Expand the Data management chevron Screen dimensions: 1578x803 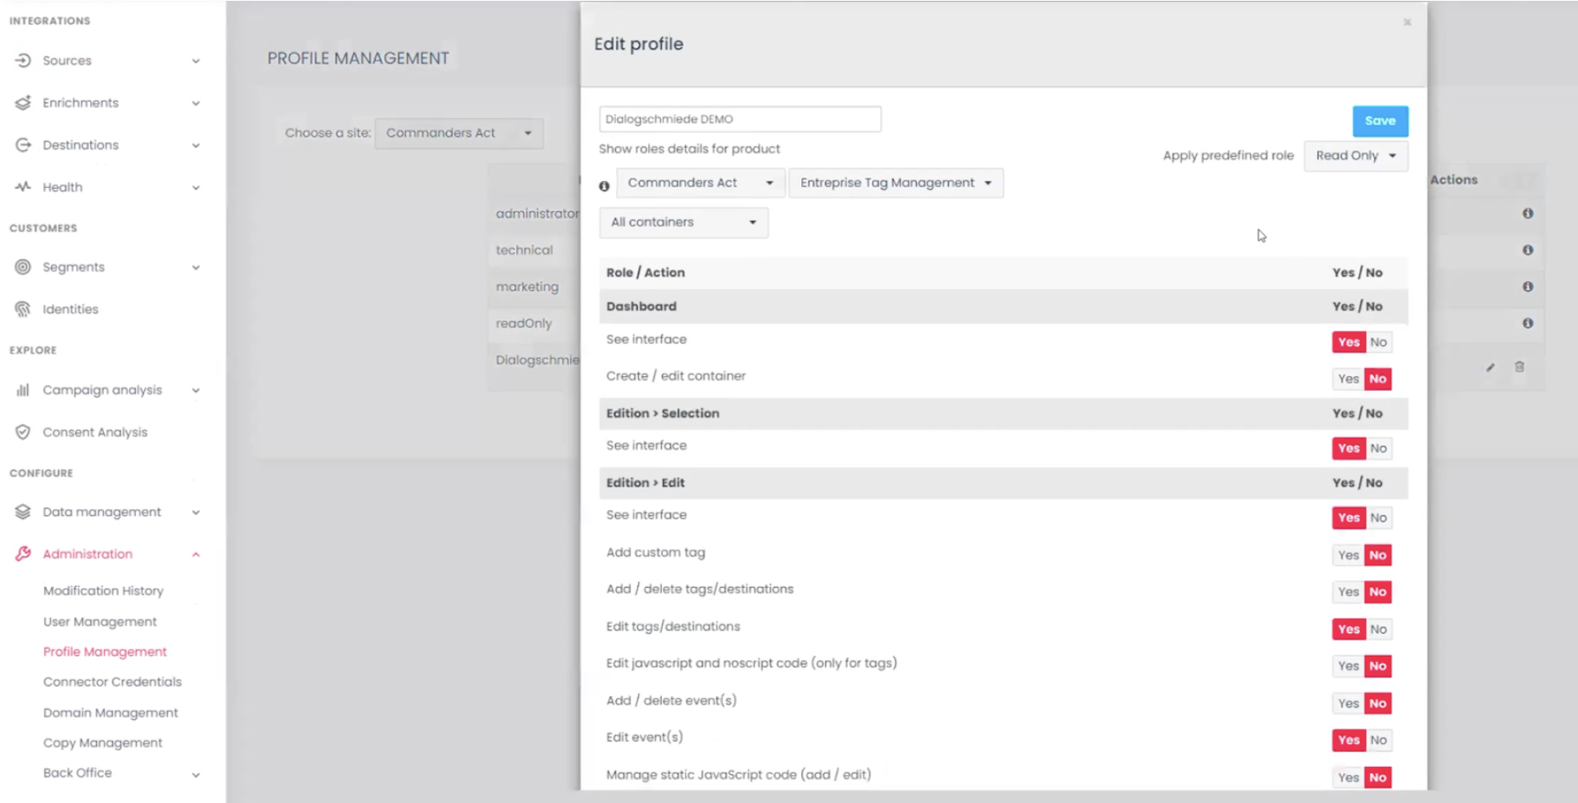click(x=196, y=513)
